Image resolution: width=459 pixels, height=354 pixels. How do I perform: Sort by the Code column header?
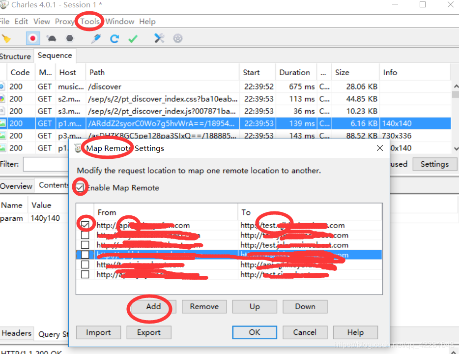[20, 72]
